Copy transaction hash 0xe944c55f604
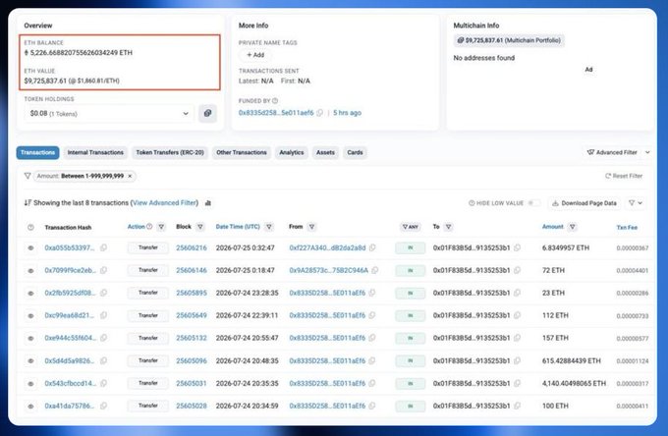This screenshot has height=436, width=668. [103, 338]
